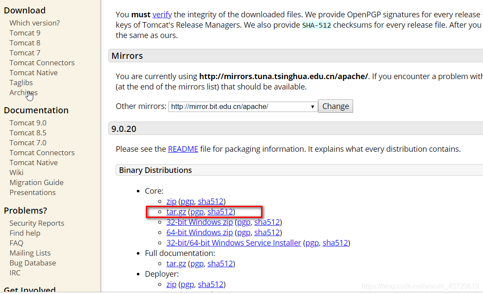Screen dimensions: 483x294
Task: Open Tomcat Native under Download
Action: pyautogui.click(x=34, y=73)
